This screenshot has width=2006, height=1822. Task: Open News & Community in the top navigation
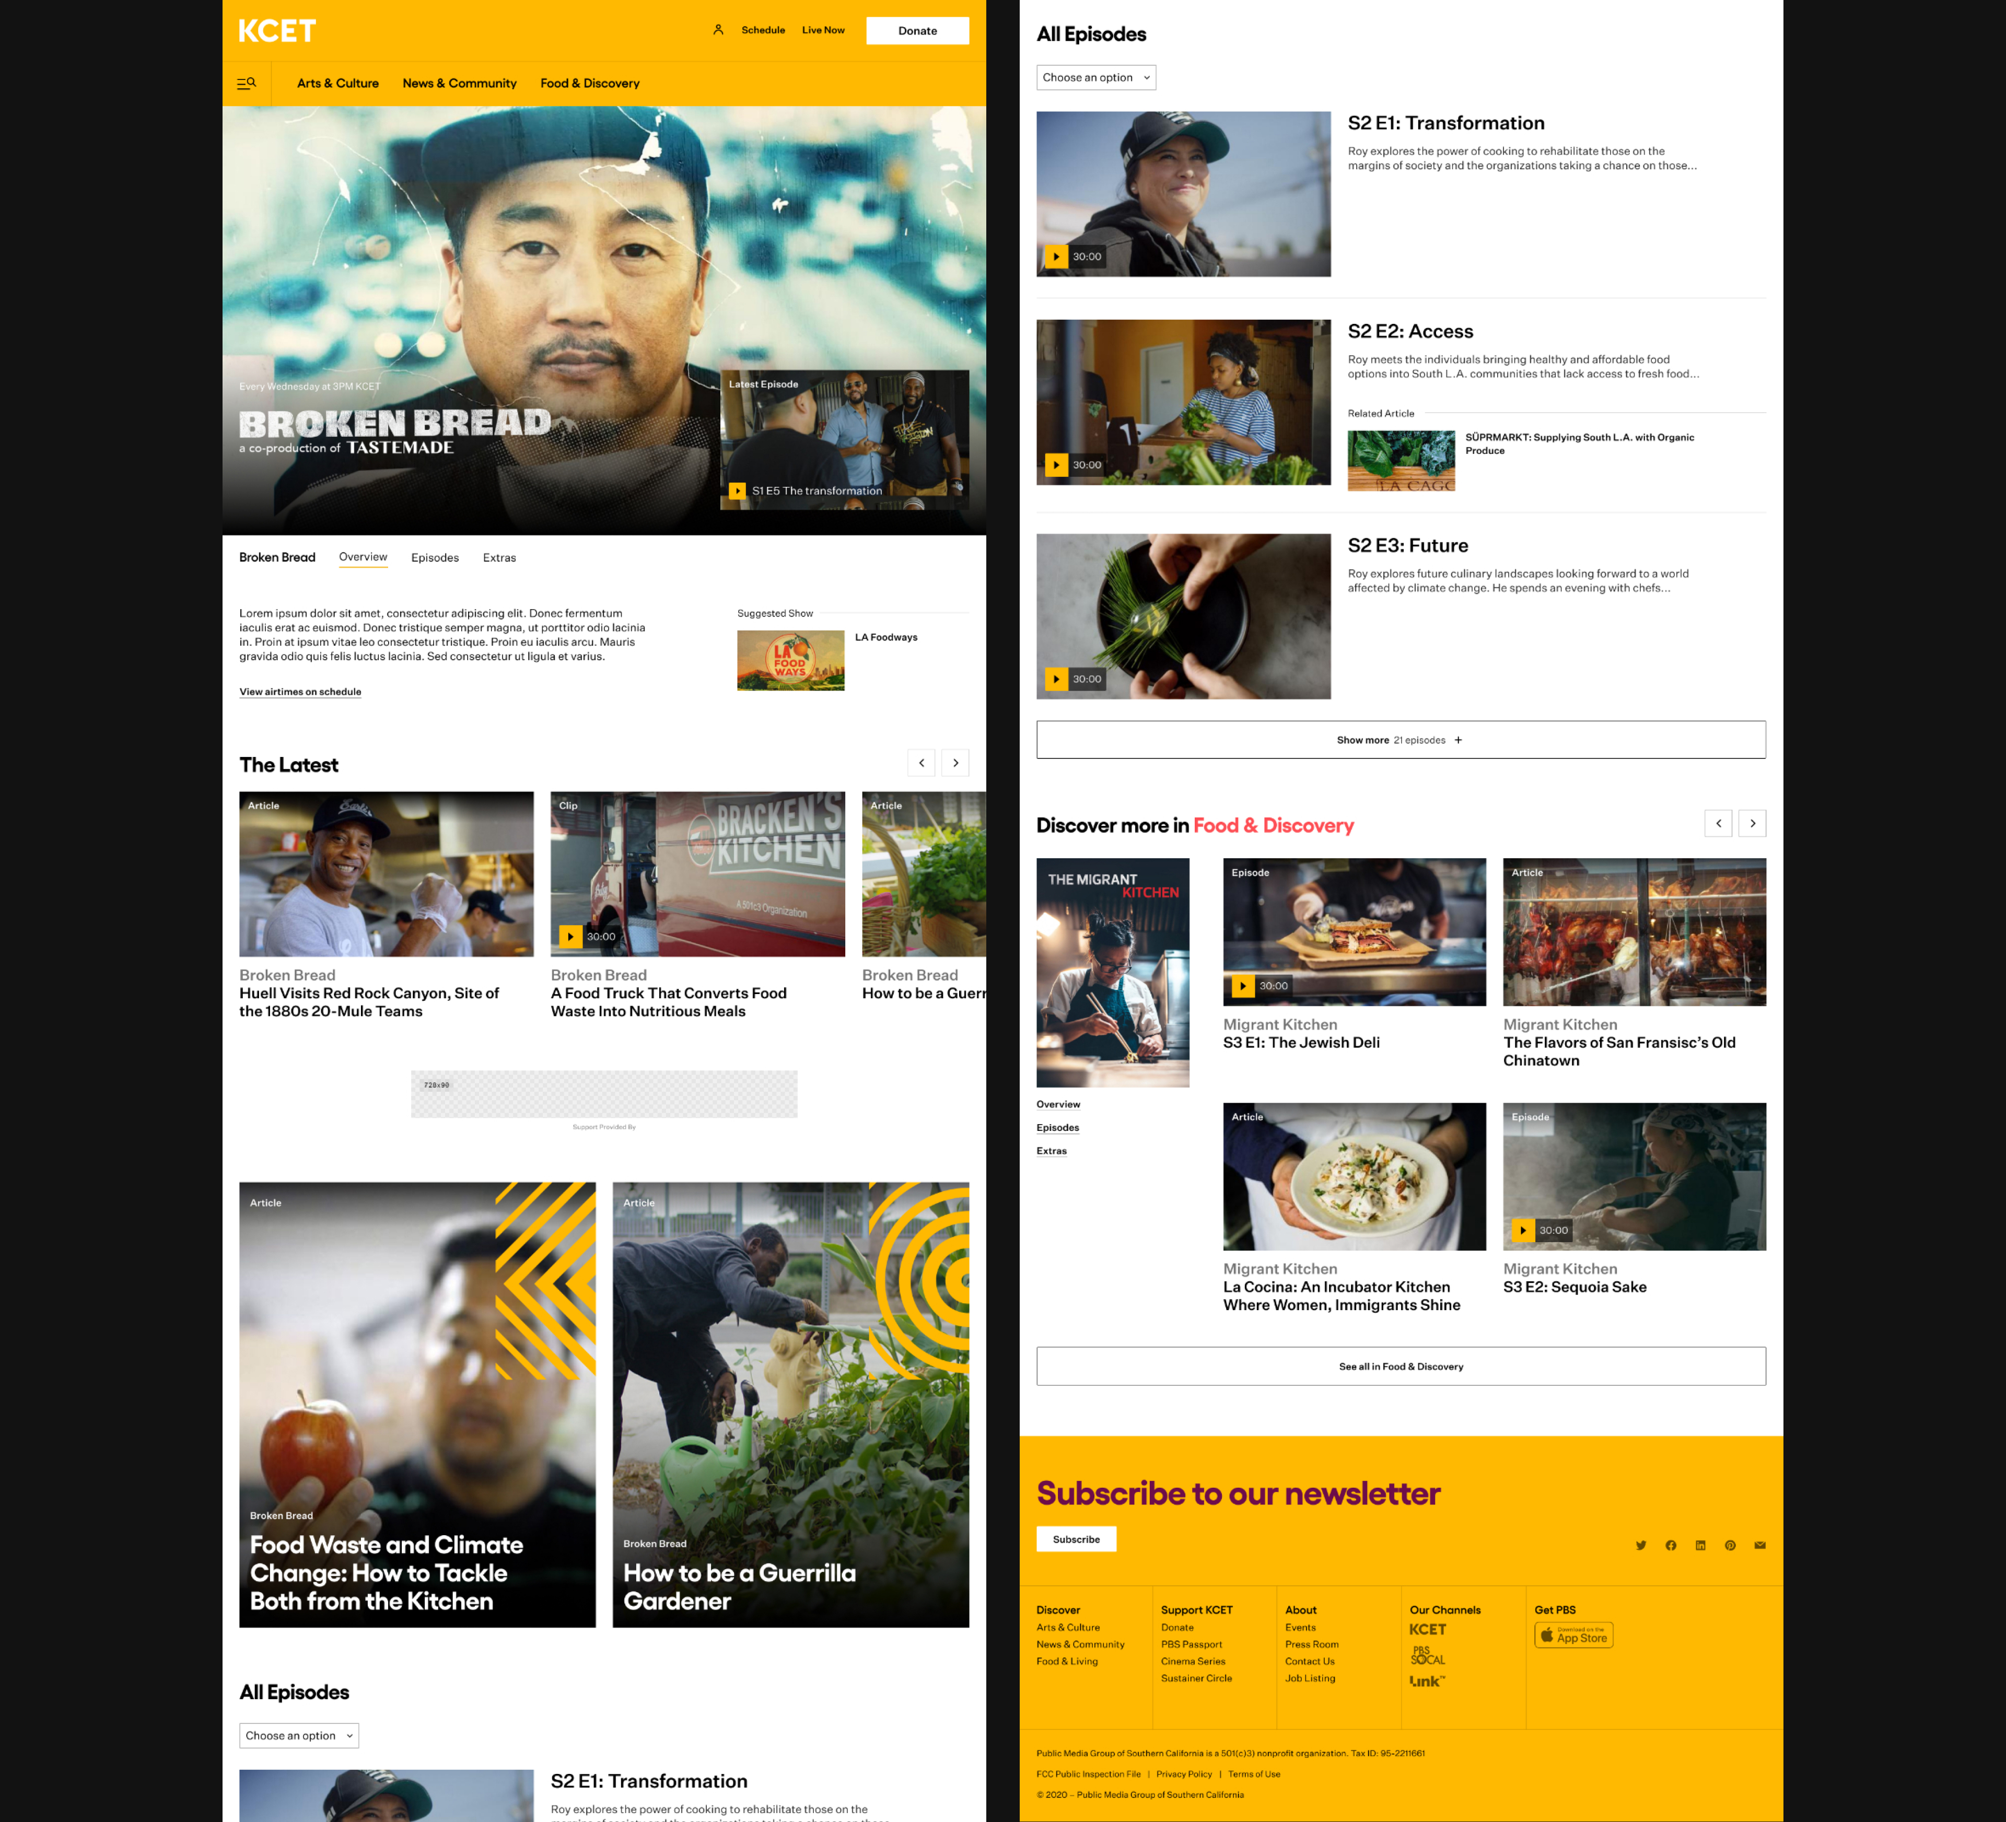point(460,84)
